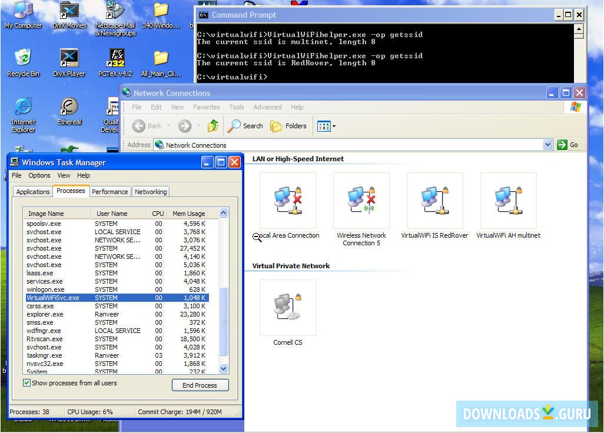Click Command Prompt scroll up arrow

[x=579, y=29]
